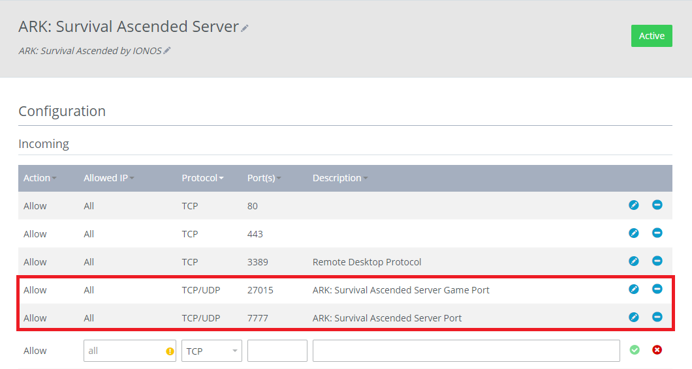Delete the port 27015 Game Port rule
Viewport: 692px width, 369px height.
click(657, 289)
